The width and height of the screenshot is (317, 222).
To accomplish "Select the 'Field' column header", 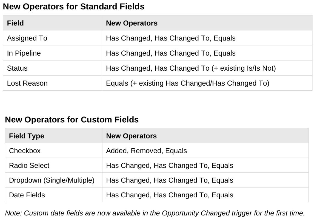I will coord(52,23).
